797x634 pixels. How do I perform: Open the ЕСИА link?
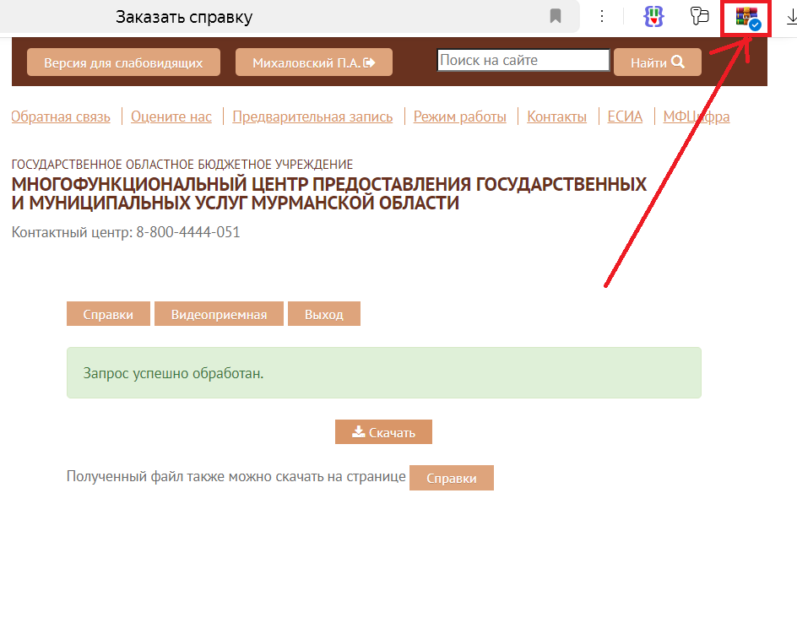click(625, 117)
